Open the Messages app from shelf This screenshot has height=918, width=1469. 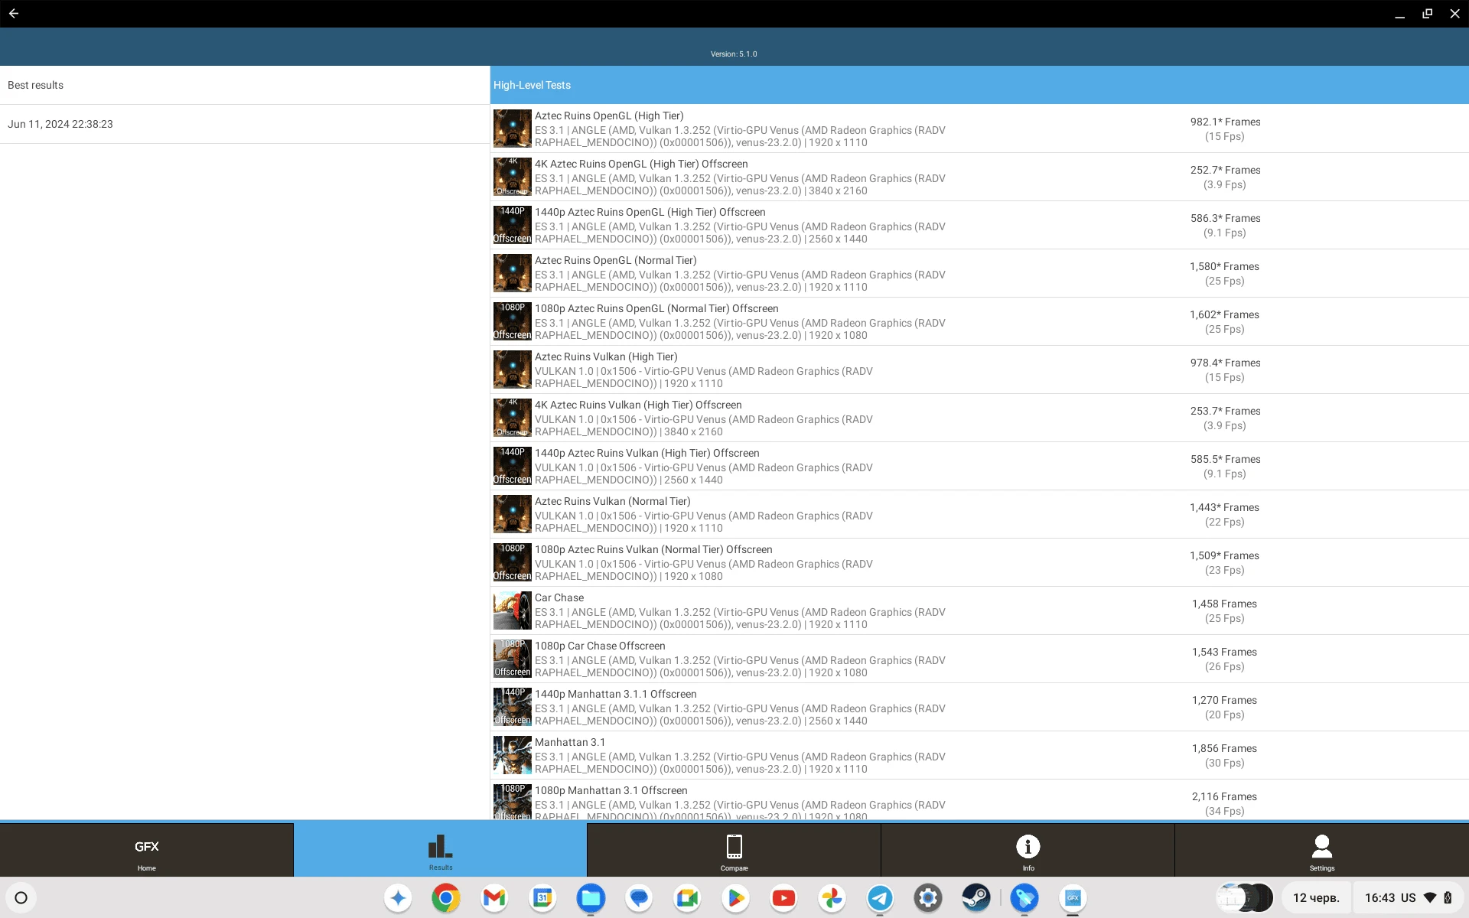point(639,898)
